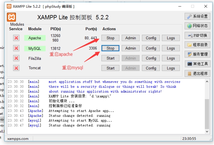214x145 pixels.
Task: Open Apache Admin page
Action: coord(130,38)
